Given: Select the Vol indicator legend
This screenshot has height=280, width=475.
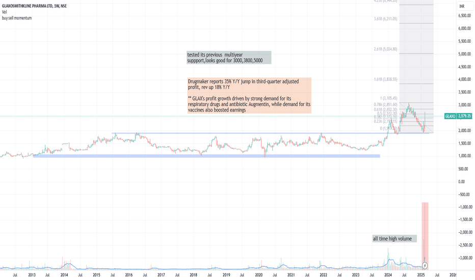Looking at the screenshot, I should coord(4,12).
